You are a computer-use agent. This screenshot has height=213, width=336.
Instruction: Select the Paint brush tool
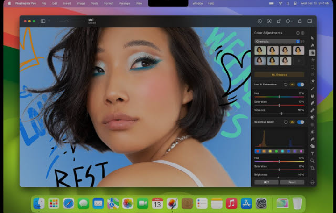click(312, 89)
